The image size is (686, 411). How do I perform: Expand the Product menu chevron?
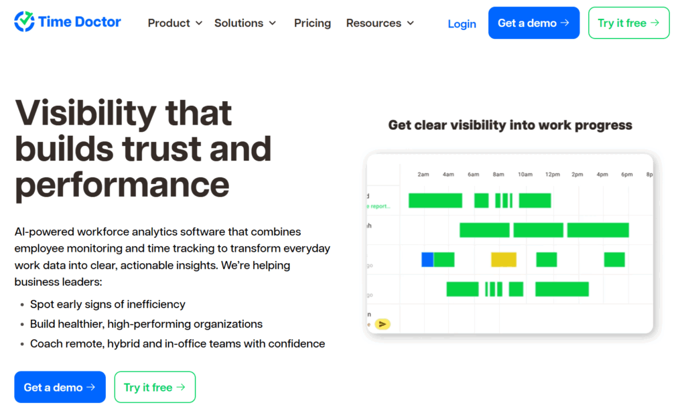[x=198, y=23]
